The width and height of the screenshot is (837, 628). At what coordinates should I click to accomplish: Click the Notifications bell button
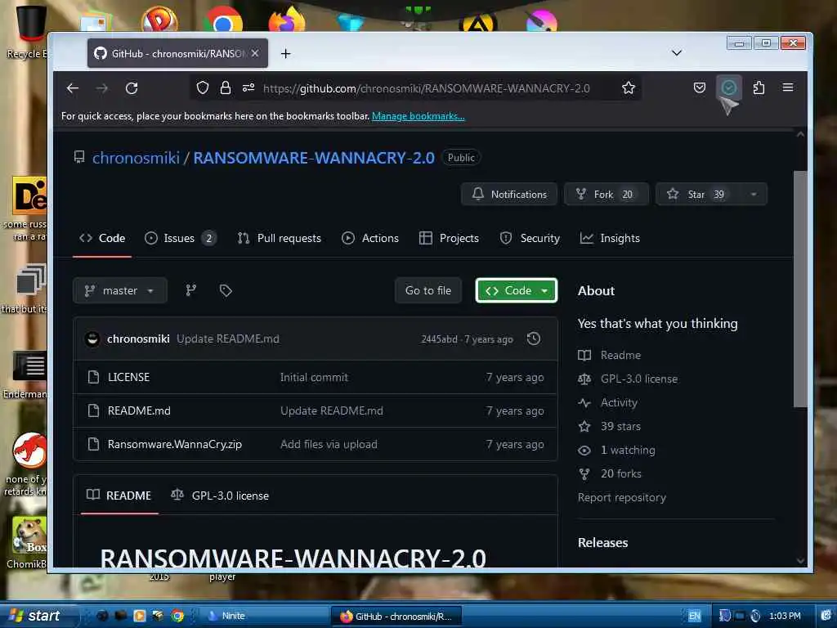coord(509,195)
